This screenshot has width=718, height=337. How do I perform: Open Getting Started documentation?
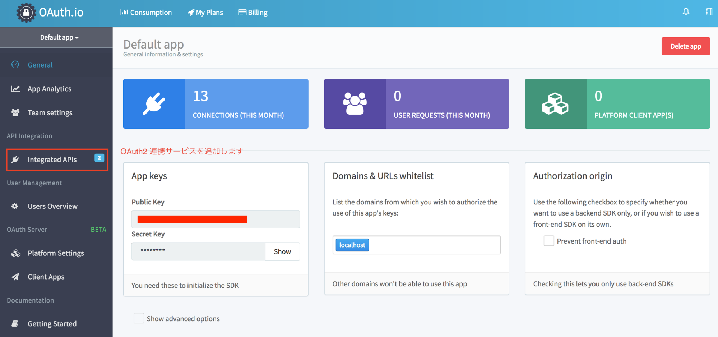point(56,324)
